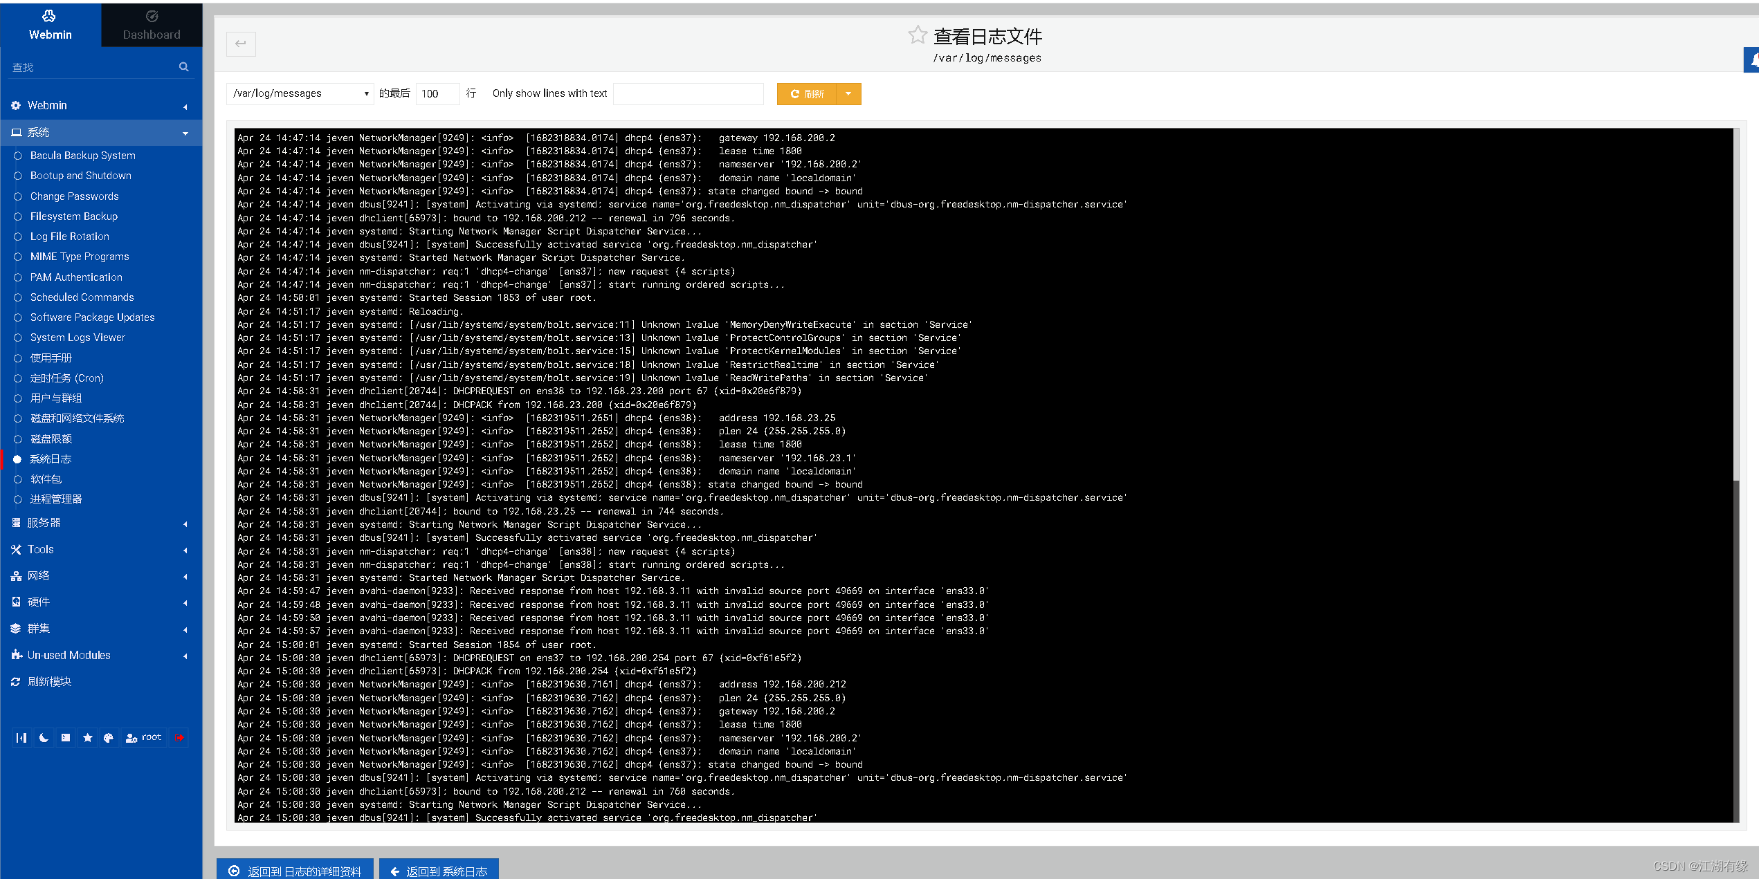Click the root user icon in bottom bar
Screen dimensions: 1759x879
[x=128, y=737]
